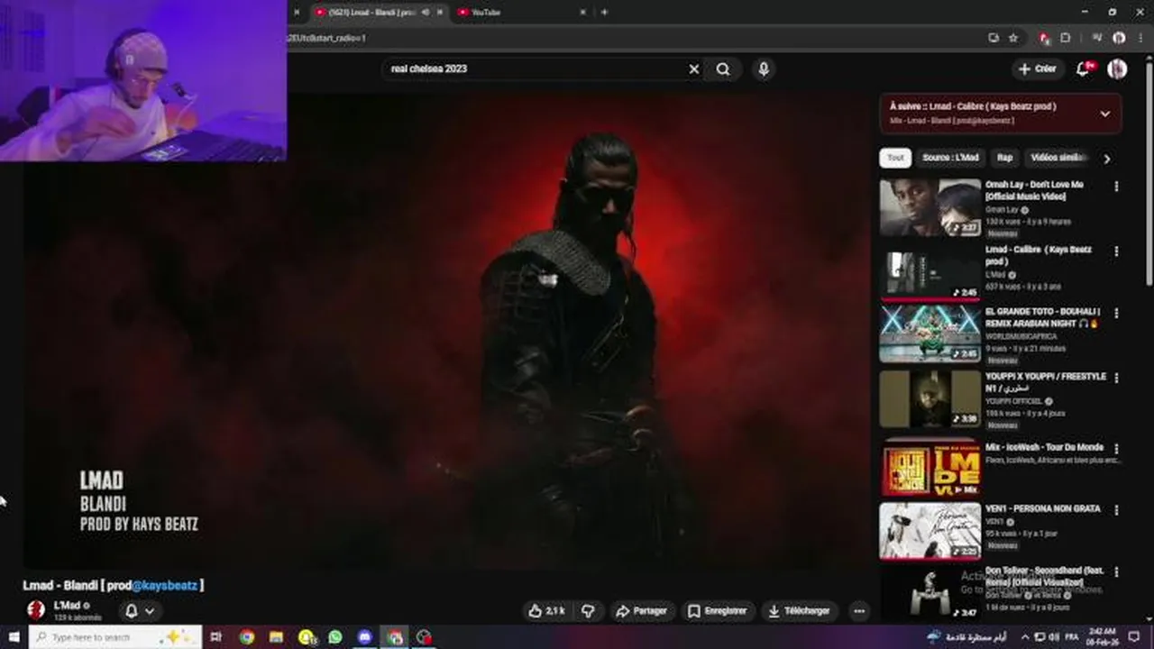
Task: Click the browser address bar
Action: (x=631, y=38)
